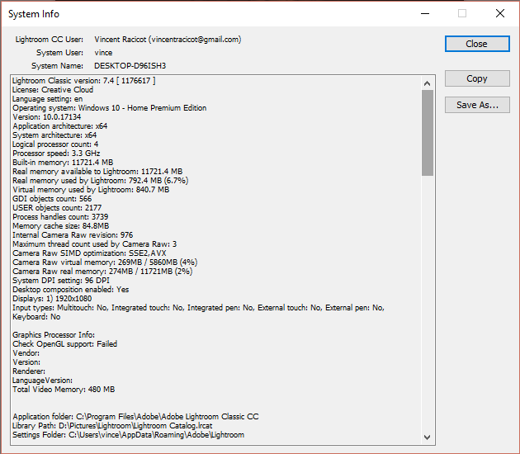The height and width of the screenshot is (454, 520).
Task: Click the System User value vince
Action: 103,53
